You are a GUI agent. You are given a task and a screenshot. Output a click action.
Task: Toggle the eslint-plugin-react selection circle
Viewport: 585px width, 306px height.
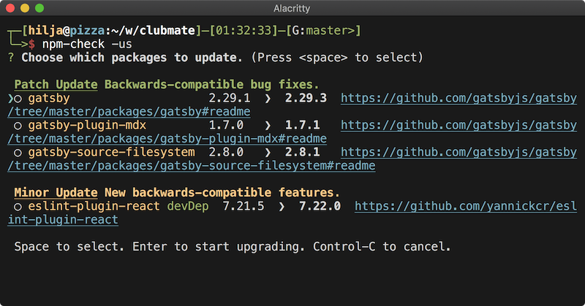(x=18, y=207)
